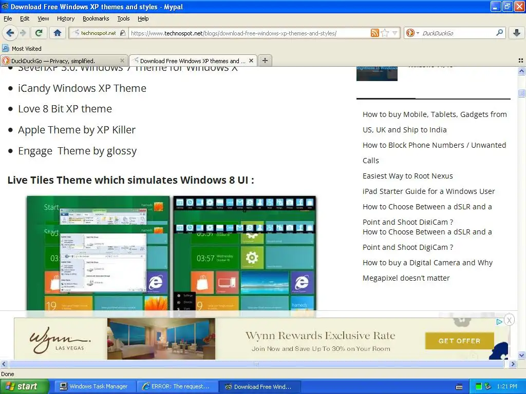
Task: Click the taskbar clock showing 1:21 PM
Action: pos(507,386)
